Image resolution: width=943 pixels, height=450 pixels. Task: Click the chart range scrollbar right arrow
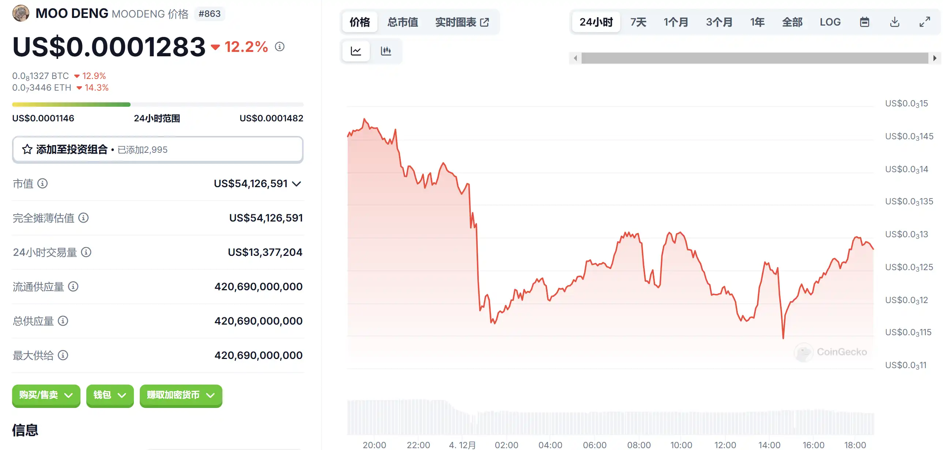coord(935,58)
